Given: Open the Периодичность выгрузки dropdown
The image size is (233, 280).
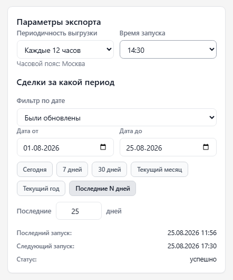Looking at the screenshot, I should pyautogui.click(x=65, y=50).
